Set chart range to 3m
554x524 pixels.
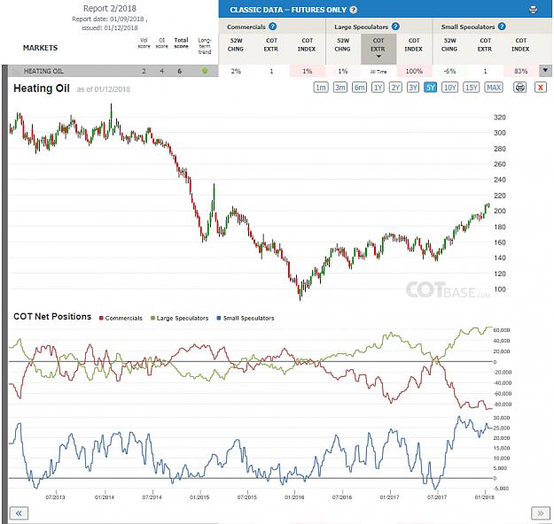pos(339,87)
